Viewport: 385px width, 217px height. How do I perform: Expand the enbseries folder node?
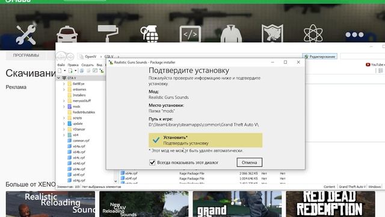(64, 89)
